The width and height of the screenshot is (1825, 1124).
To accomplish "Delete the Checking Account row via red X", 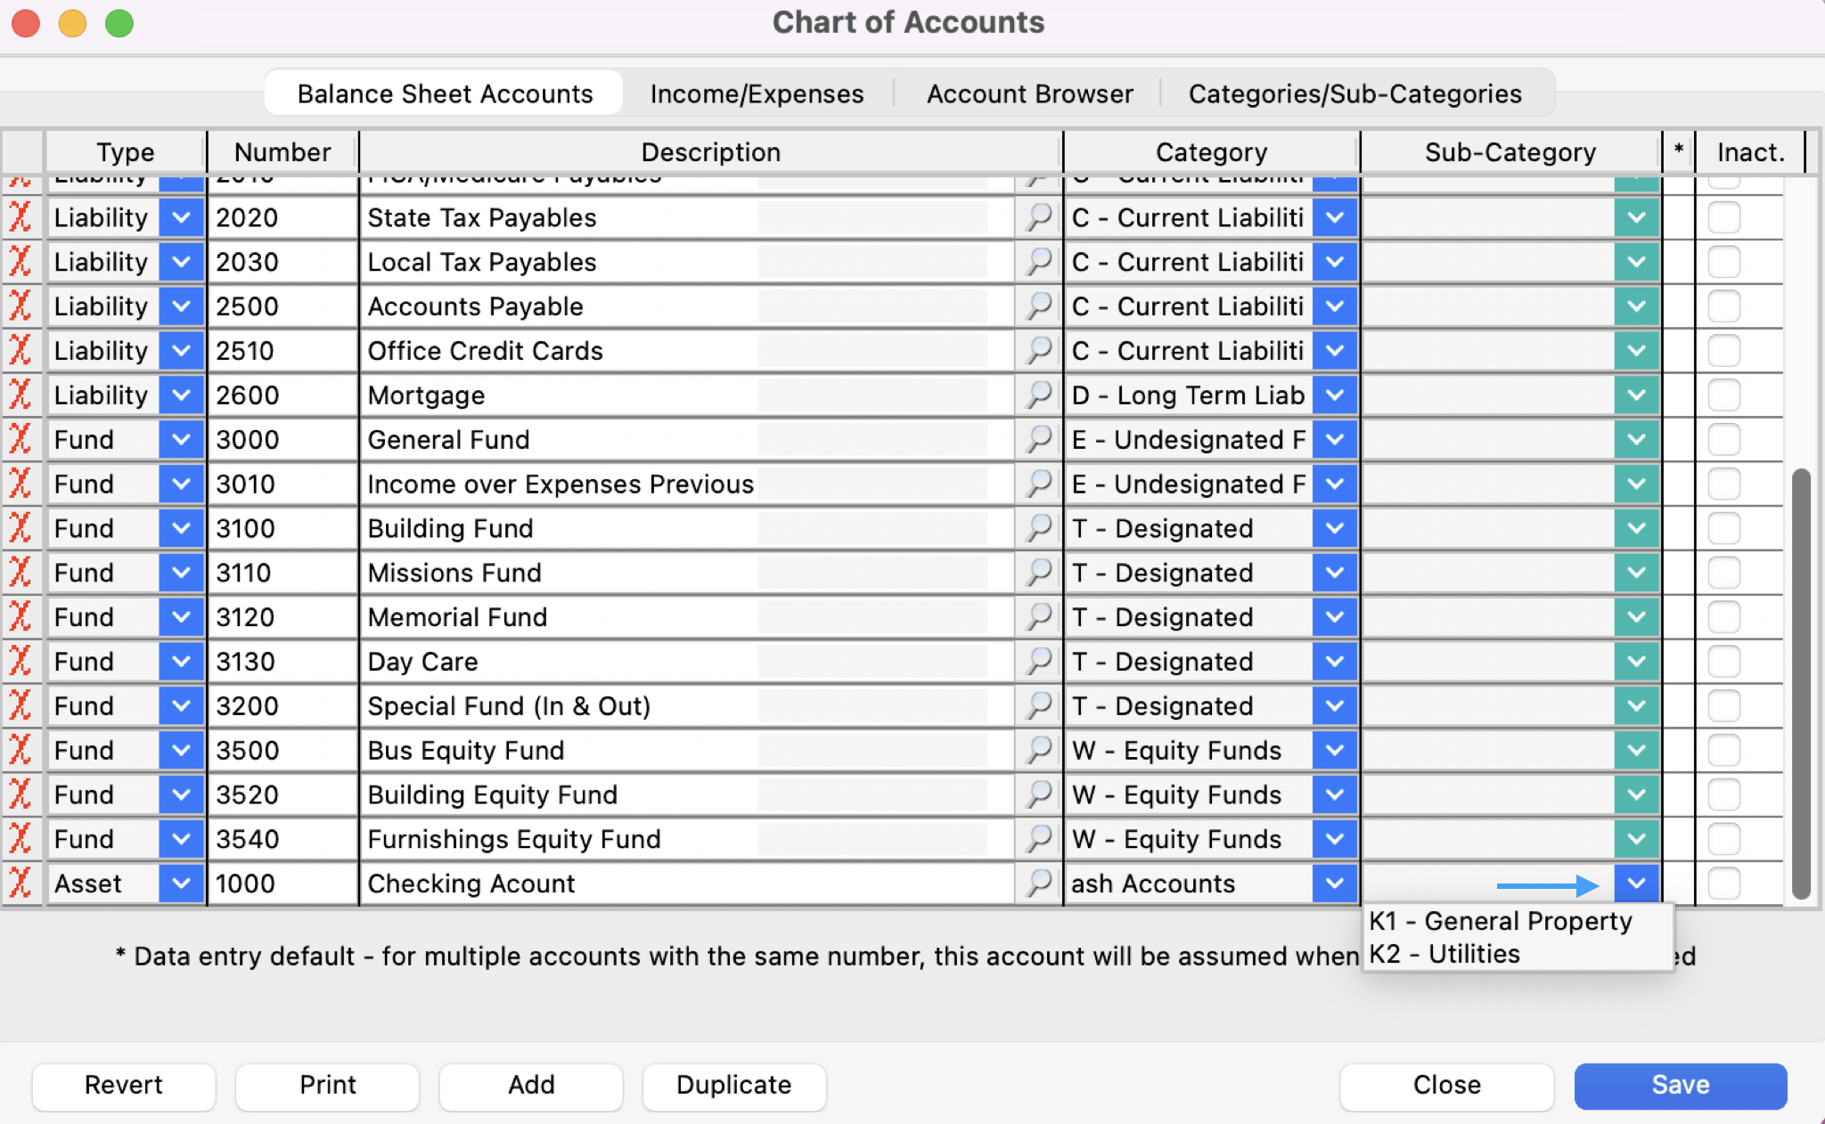I will click(x=20, y=883).
